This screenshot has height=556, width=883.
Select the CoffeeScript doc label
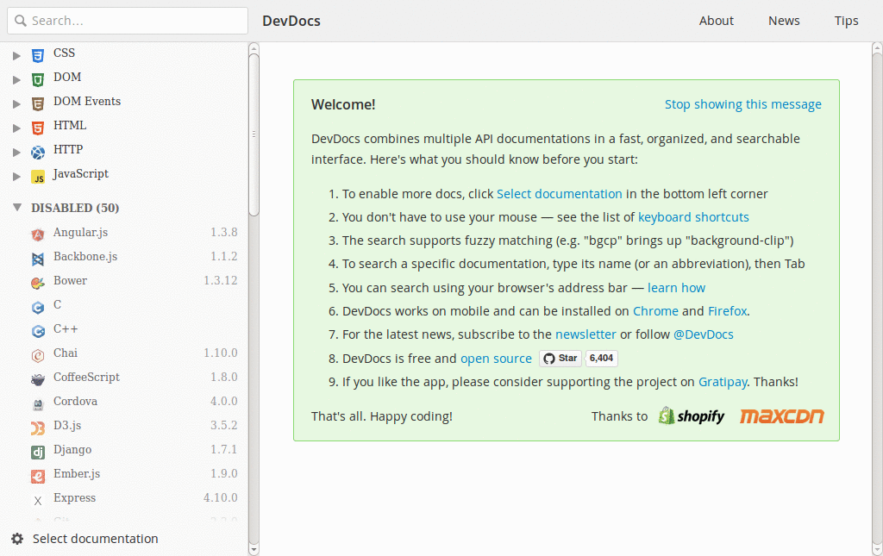86,377
